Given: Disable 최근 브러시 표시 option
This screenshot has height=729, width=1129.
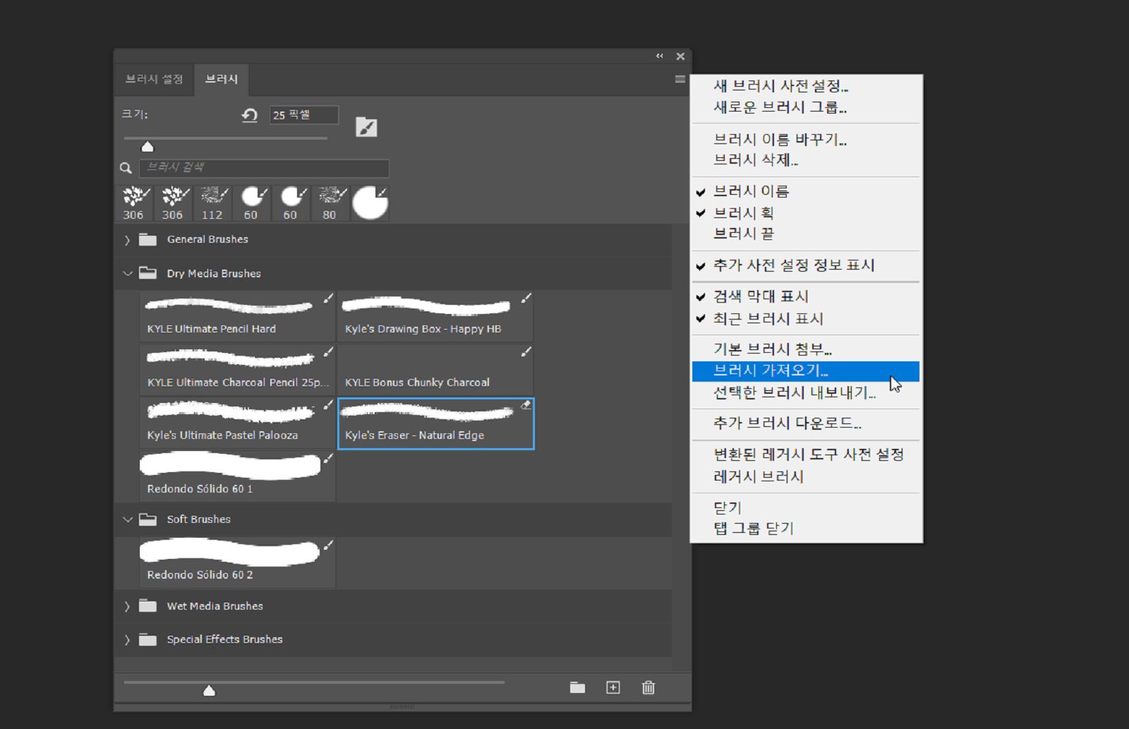Looking at the screenshot, I should (x=766, y=319).
